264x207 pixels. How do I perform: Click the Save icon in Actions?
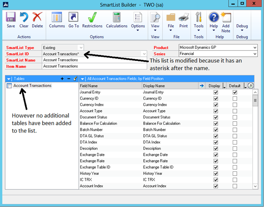coord(11,17)
